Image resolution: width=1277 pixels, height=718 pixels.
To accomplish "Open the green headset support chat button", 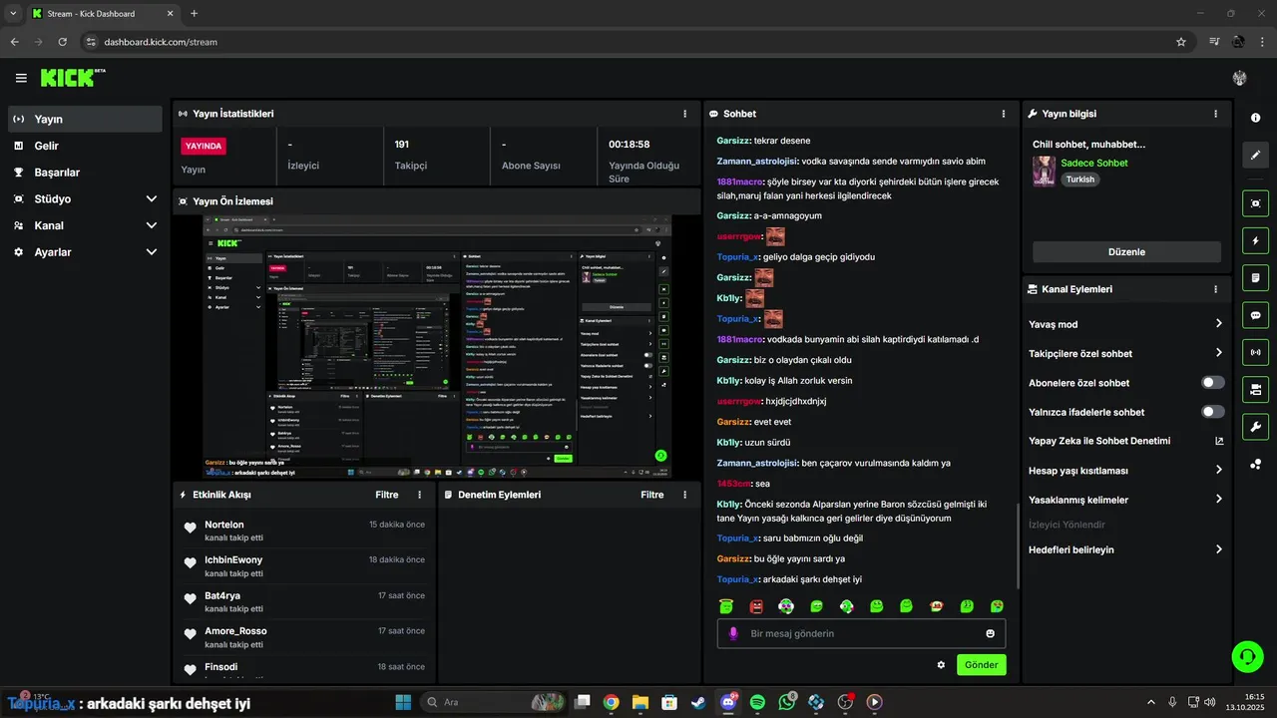I will click(x=1247, y=656).
